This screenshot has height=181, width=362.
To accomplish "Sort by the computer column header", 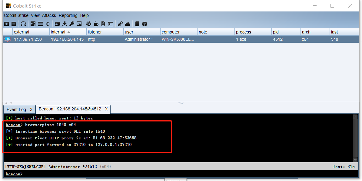I will tap(179, 32).
